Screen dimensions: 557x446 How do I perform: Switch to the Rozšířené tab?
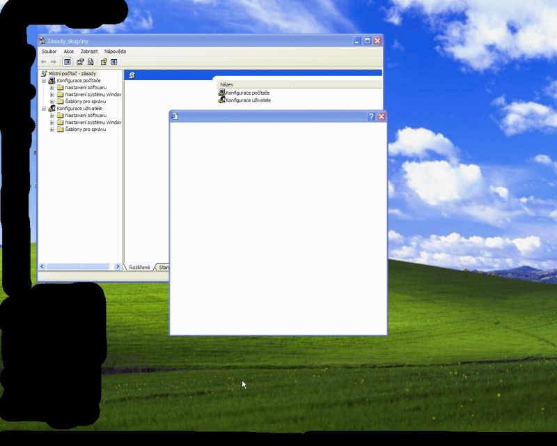(x=139, y=267)
